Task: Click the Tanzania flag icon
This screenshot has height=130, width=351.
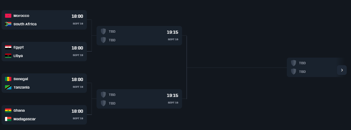Action: coord(8,87)
